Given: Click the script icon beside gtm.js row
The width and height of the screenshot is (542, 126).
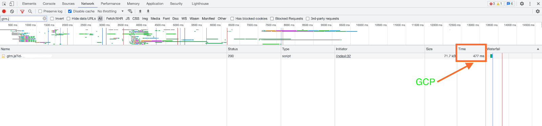Looking at the screenshot, I should point(3,56).
